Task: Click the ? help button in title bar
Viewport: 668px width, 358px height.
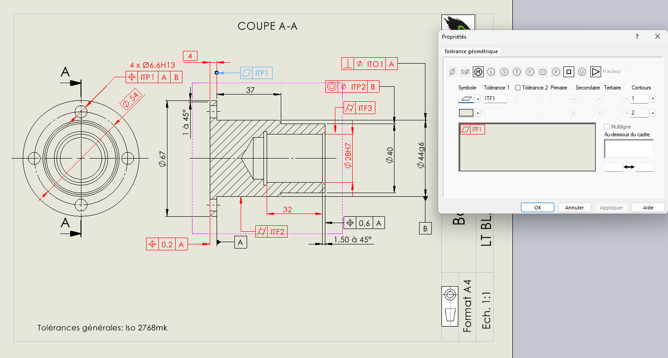Action: coord(637,37)
